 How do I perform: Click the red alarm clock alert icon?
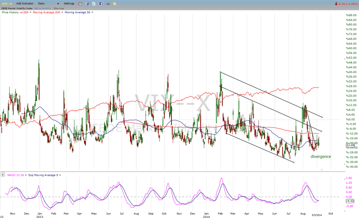coord(79,4)
